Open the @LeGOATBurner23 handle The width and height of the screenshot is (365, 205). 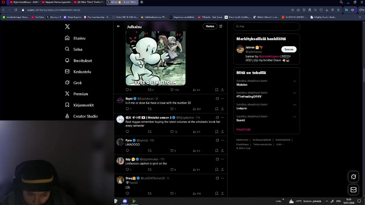click(x=153, y=178)
